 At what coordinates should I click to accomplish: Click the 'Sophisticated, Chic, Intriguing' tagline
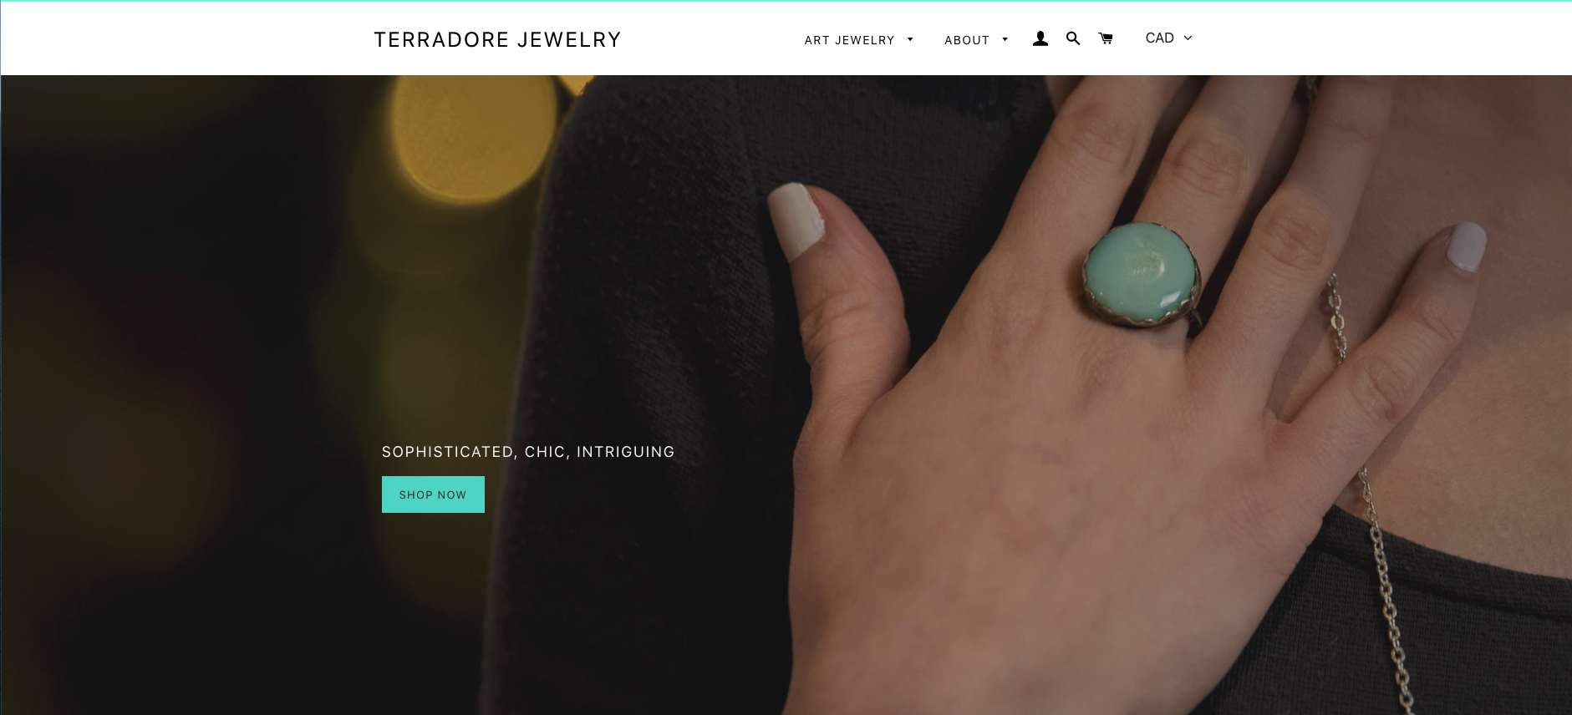[x=528, y=452]
